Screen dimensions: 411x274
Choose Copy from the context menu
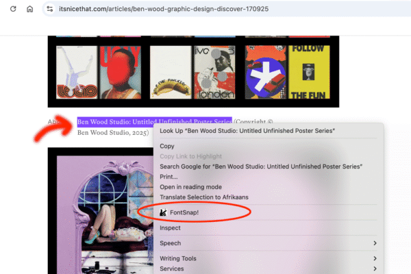(167, 146)
